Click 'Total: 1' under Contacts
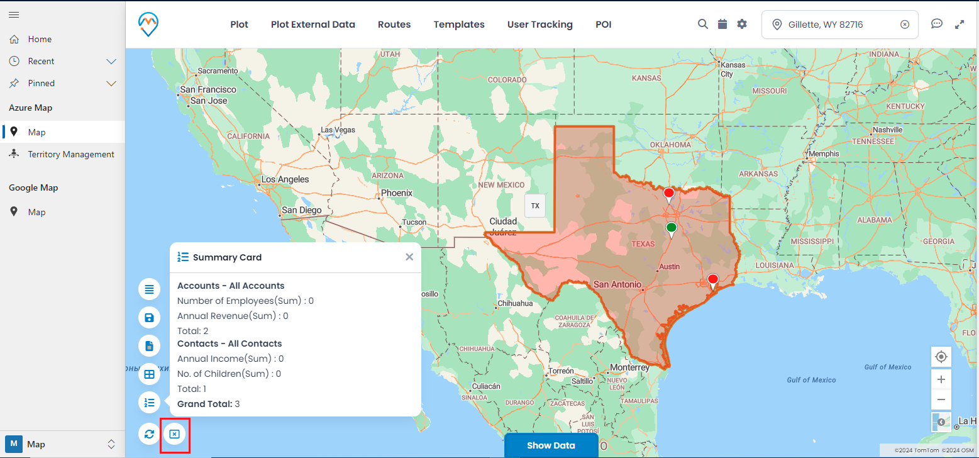 pos(192,389)
